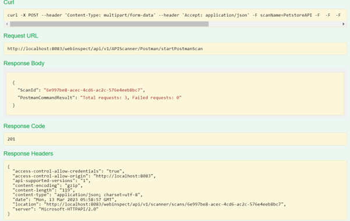This screenshot has width=350, height=221.
Task: Click the Response Headers heading
Action: 28,154
